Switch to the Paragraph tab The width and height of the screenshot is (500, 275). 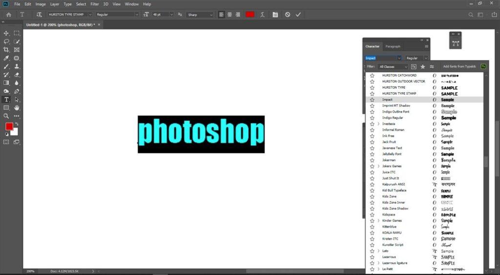(x=393, y=46)
